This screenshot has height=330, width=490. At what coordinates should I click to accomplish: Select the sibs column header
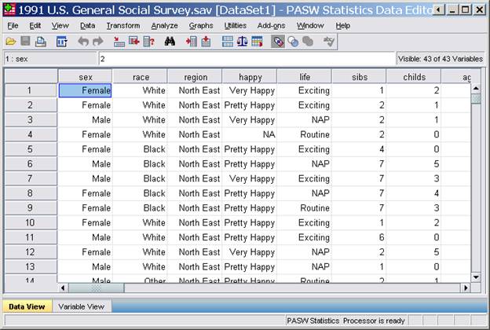(360, 77)
